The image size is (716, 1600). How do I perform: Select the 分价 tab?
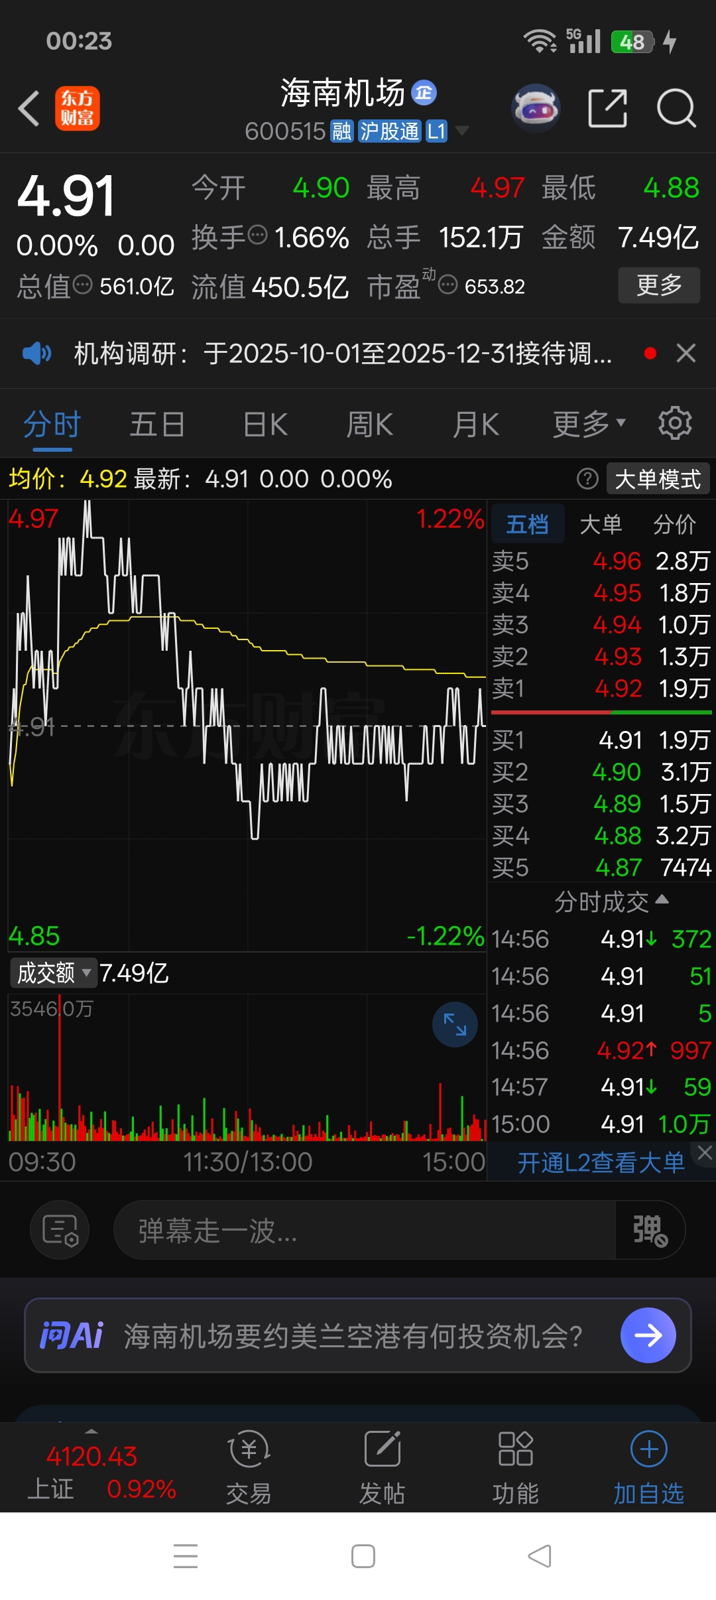675,524
